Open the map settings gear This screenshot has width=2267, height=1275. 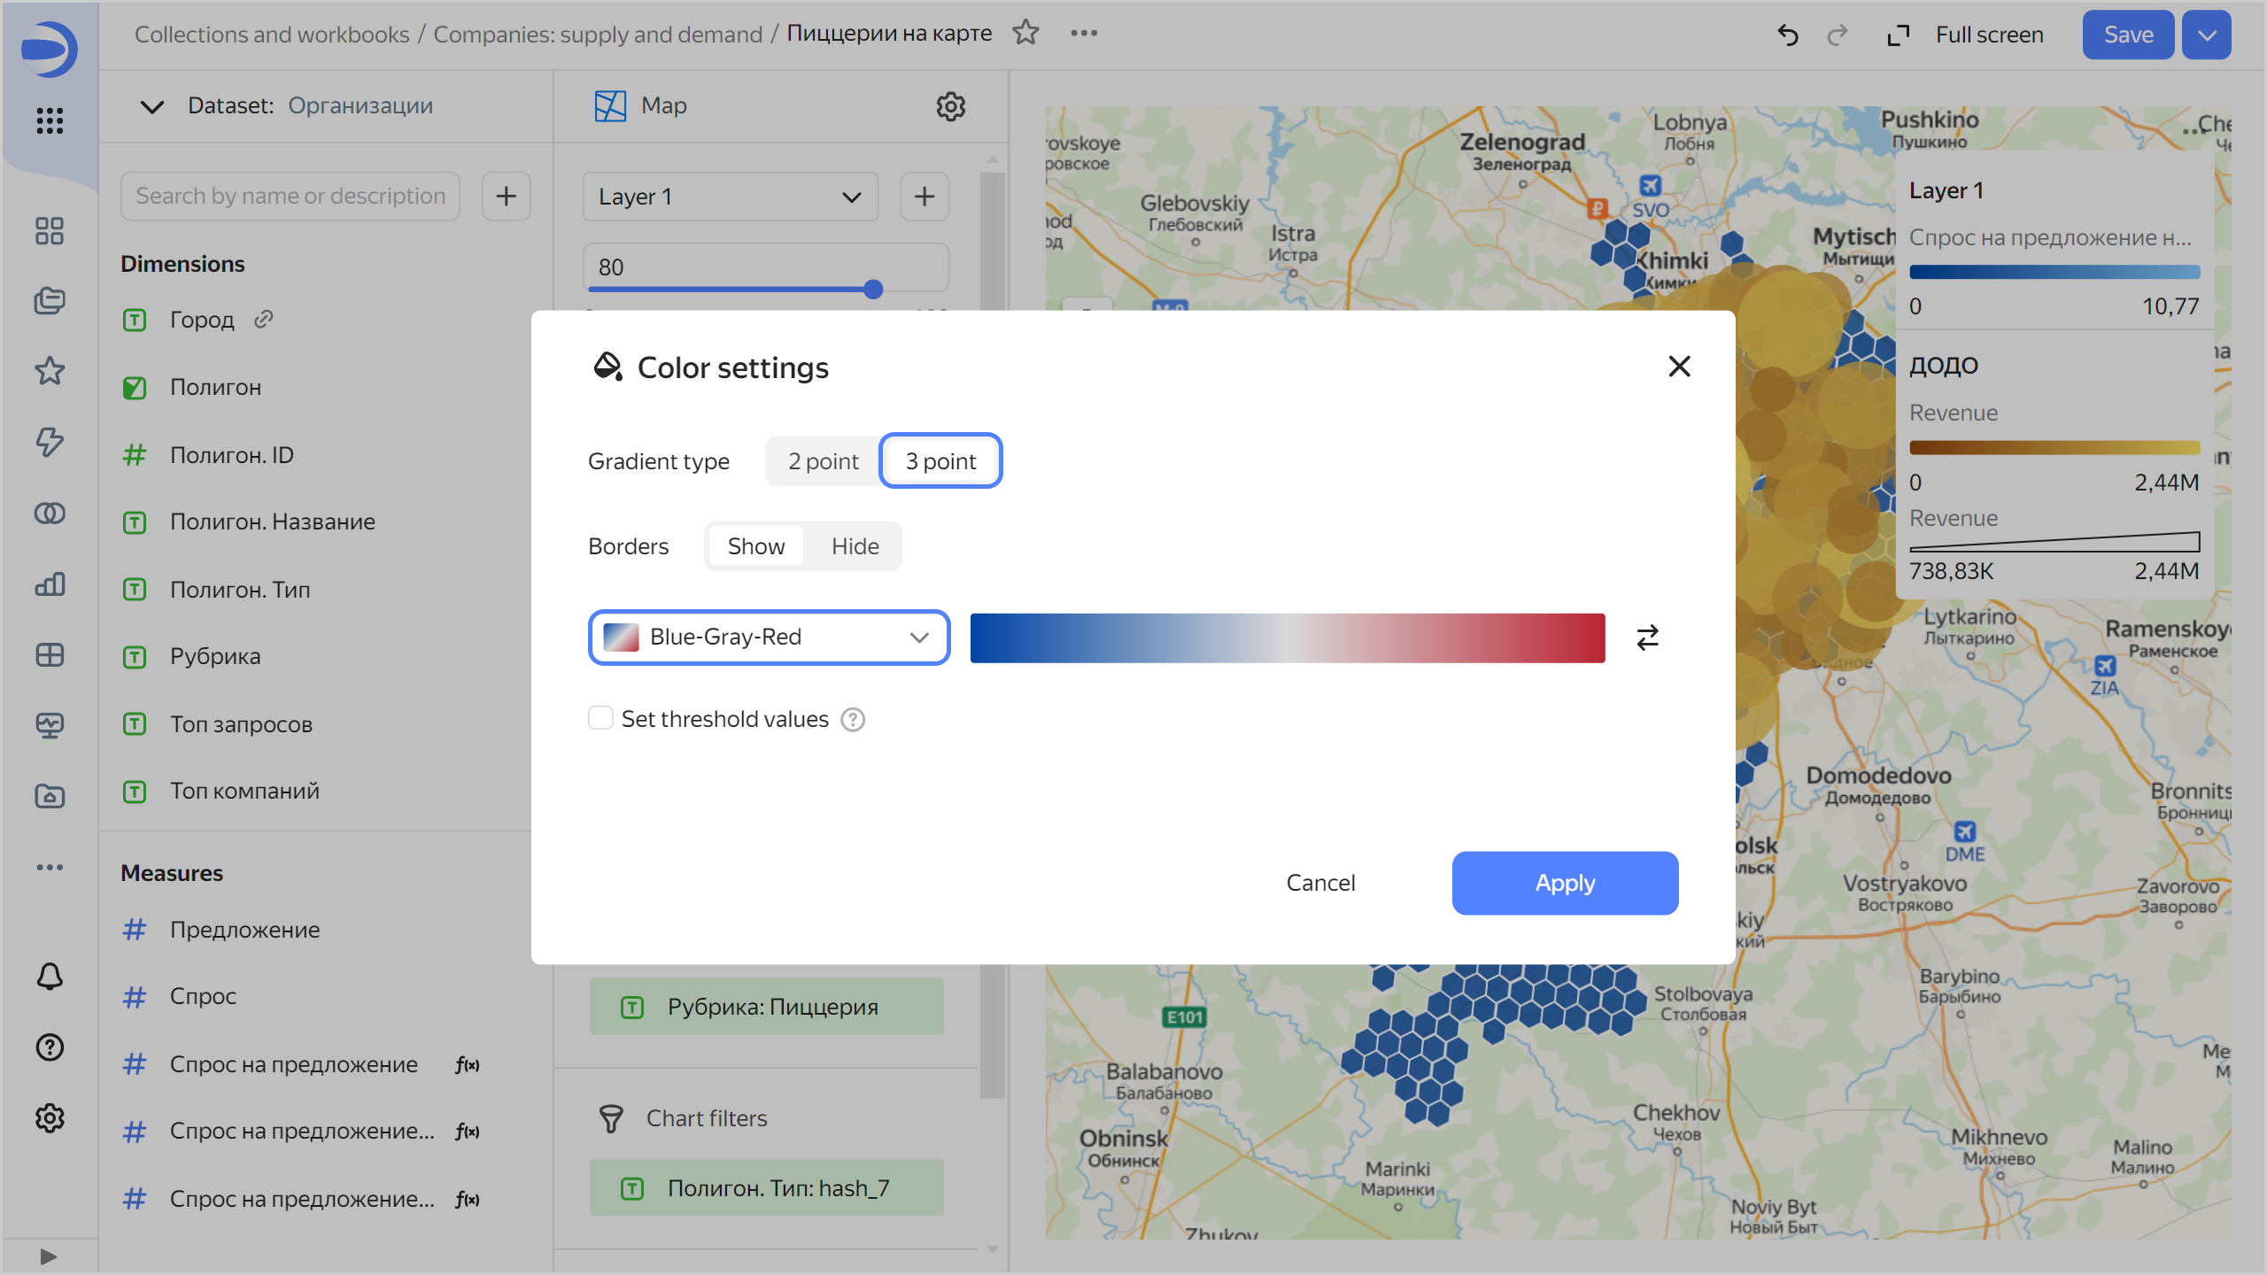950,106
